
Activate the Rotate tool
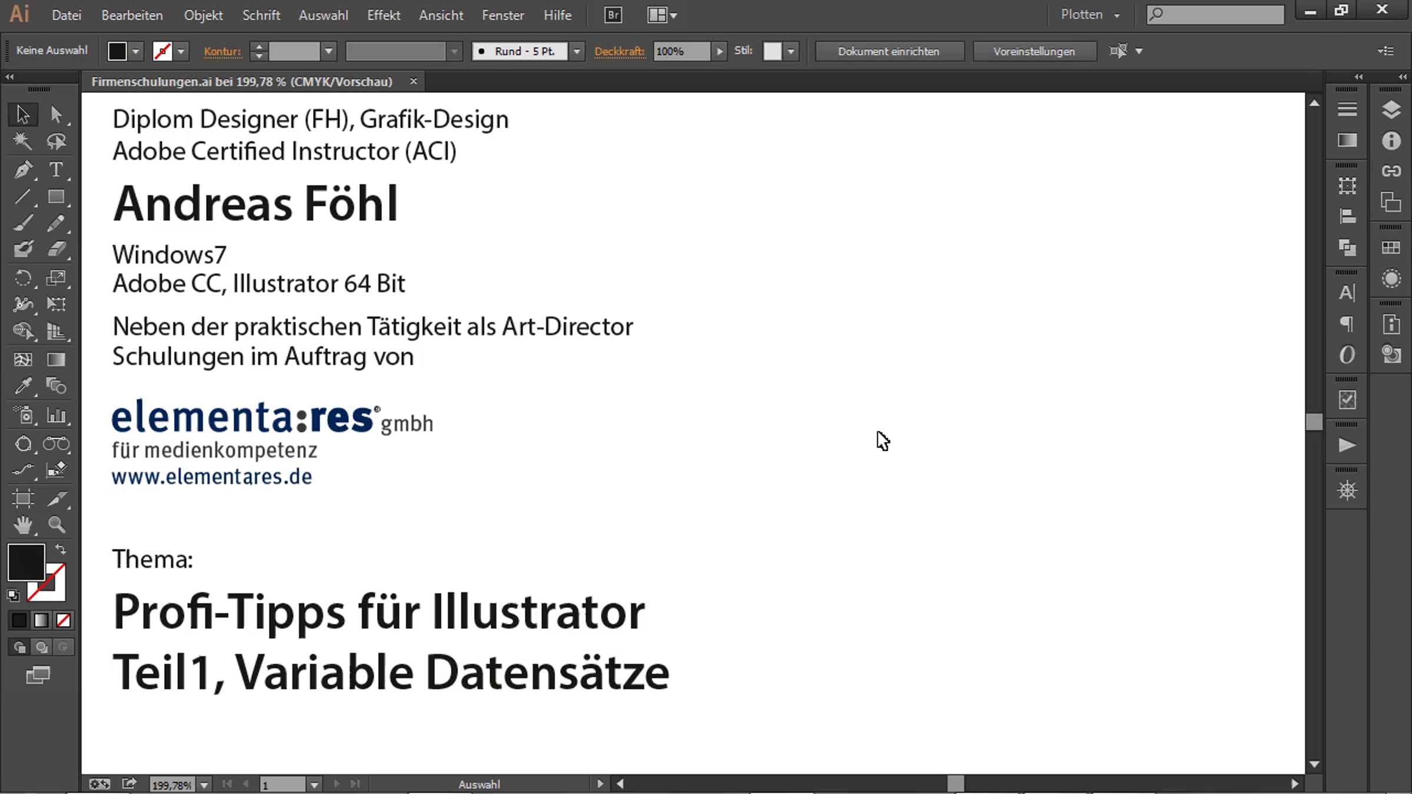pyautogui.click(x=23, y=278)
